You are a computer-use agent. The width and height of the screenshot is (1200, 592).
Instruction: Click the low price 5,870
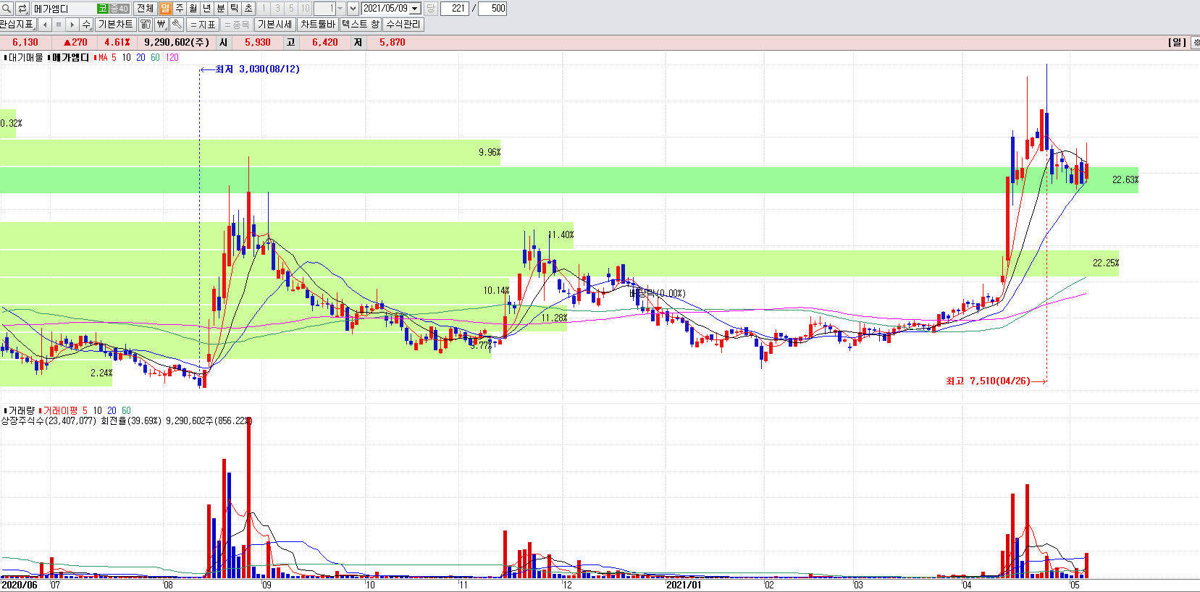(393, 43)
